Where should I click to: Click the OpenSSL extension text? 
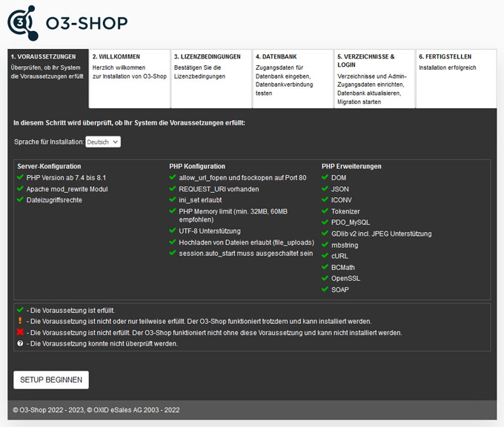(346, 279)
